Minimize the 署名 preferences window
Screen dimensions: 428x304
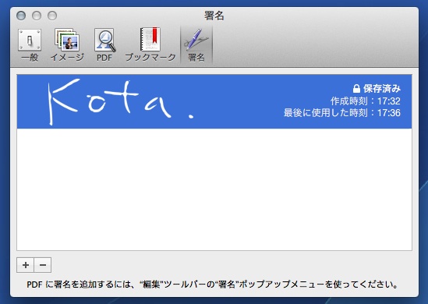[37, 16]
